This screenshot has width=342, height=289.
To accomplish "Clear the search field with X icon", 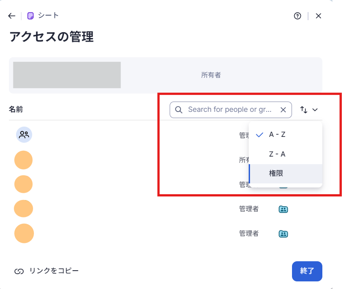I will pos(283,110).
